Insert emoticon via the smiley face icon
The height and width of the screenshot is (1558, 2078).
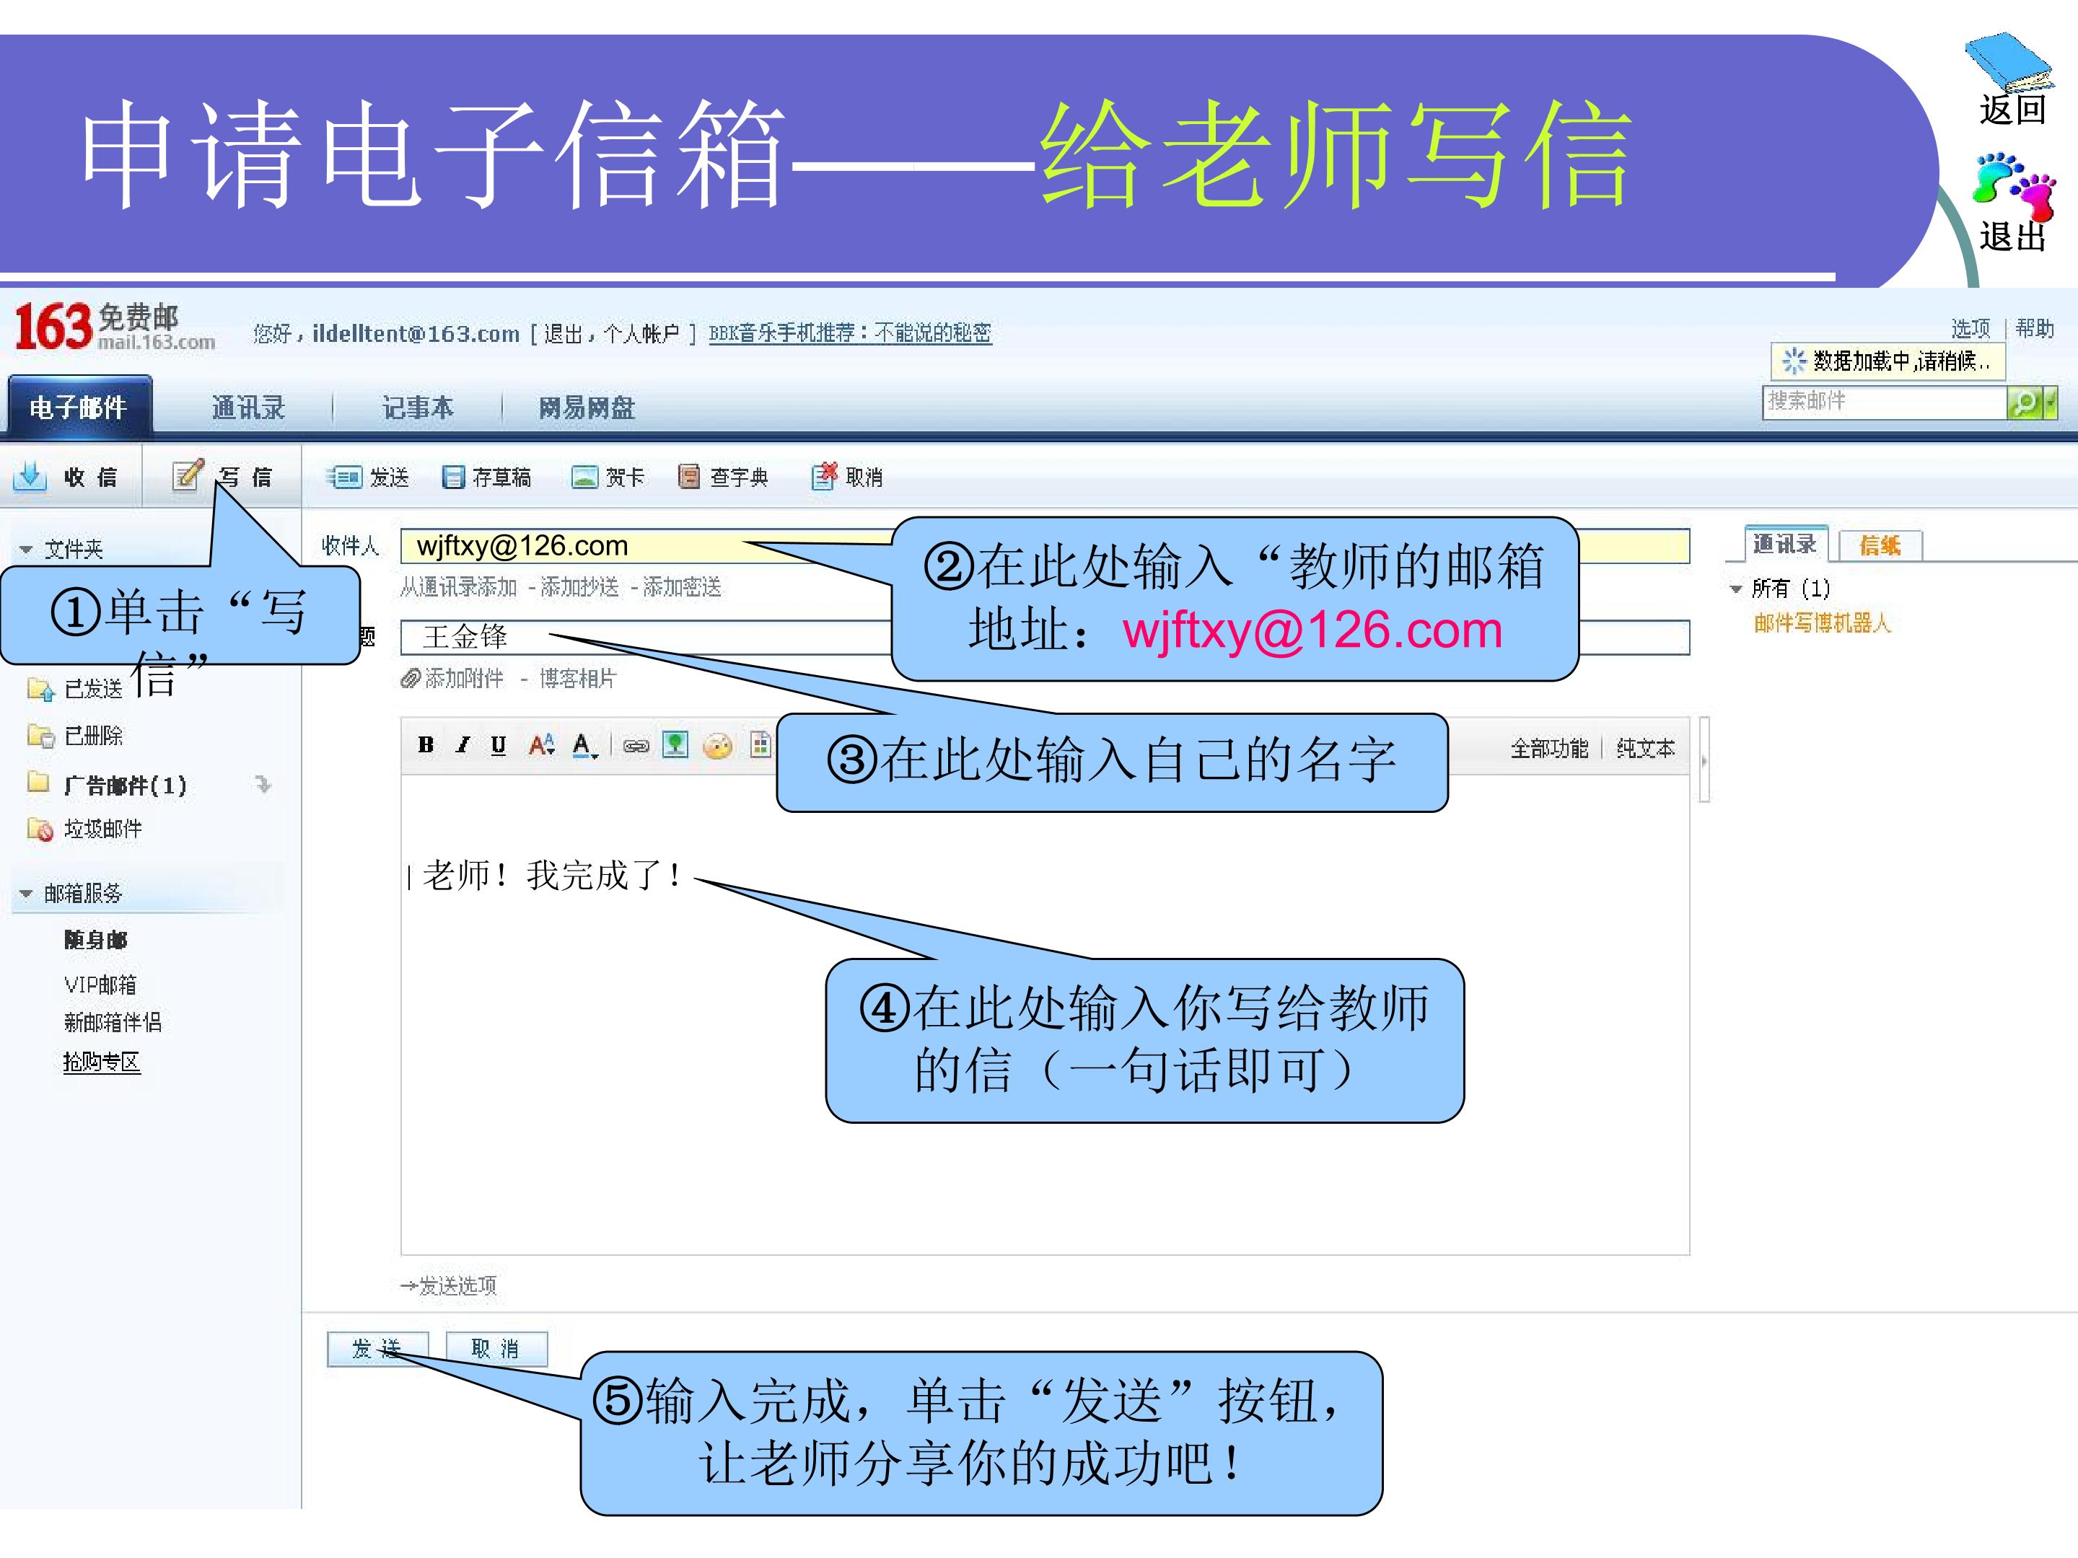point(718,746)
